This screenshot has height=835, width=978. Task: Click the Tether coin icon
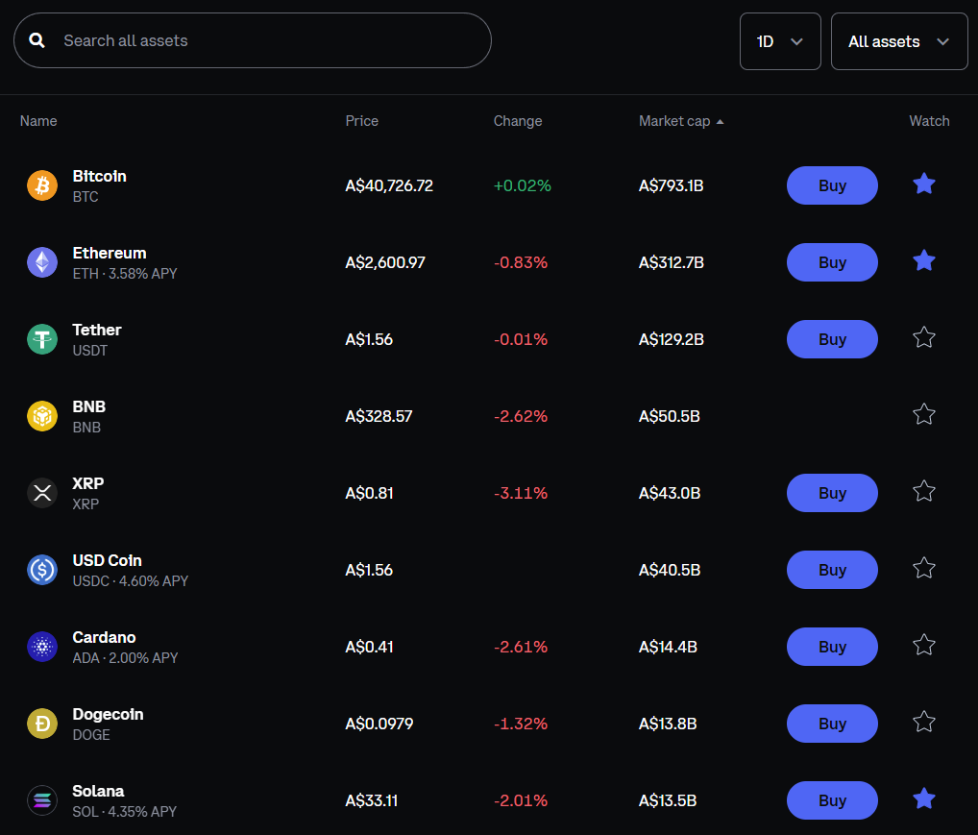click(42, 339)
